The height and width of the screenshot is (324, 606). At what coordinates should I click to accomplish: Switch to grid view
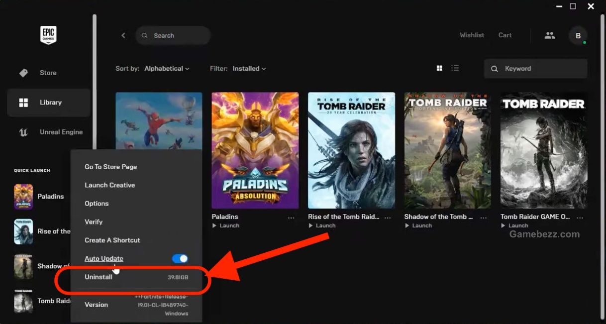coord(439,68)
